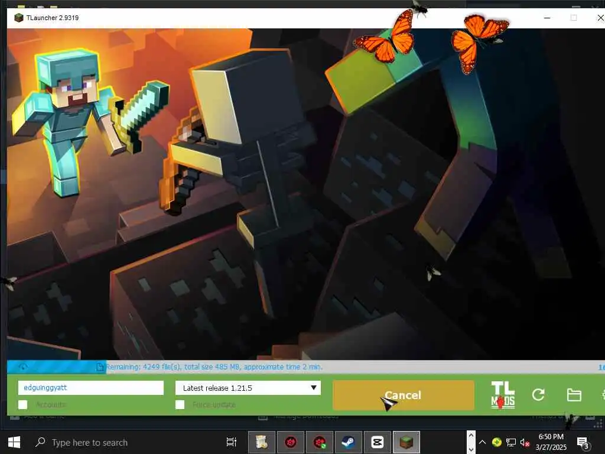Switch to TLauncher grass block taskbar icon
Screen dimensions: 605x454
[406, 442]
